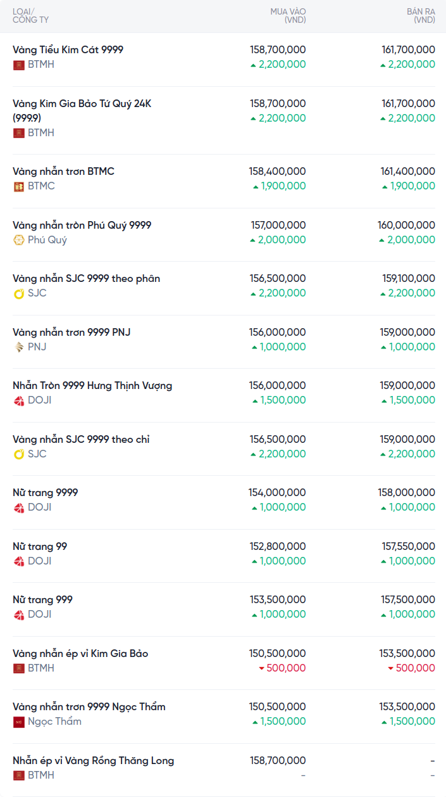Click the Phú Quý hexagon logo icon
The height and width of the screenshot is (797, 446).
[x=19, y=240]
